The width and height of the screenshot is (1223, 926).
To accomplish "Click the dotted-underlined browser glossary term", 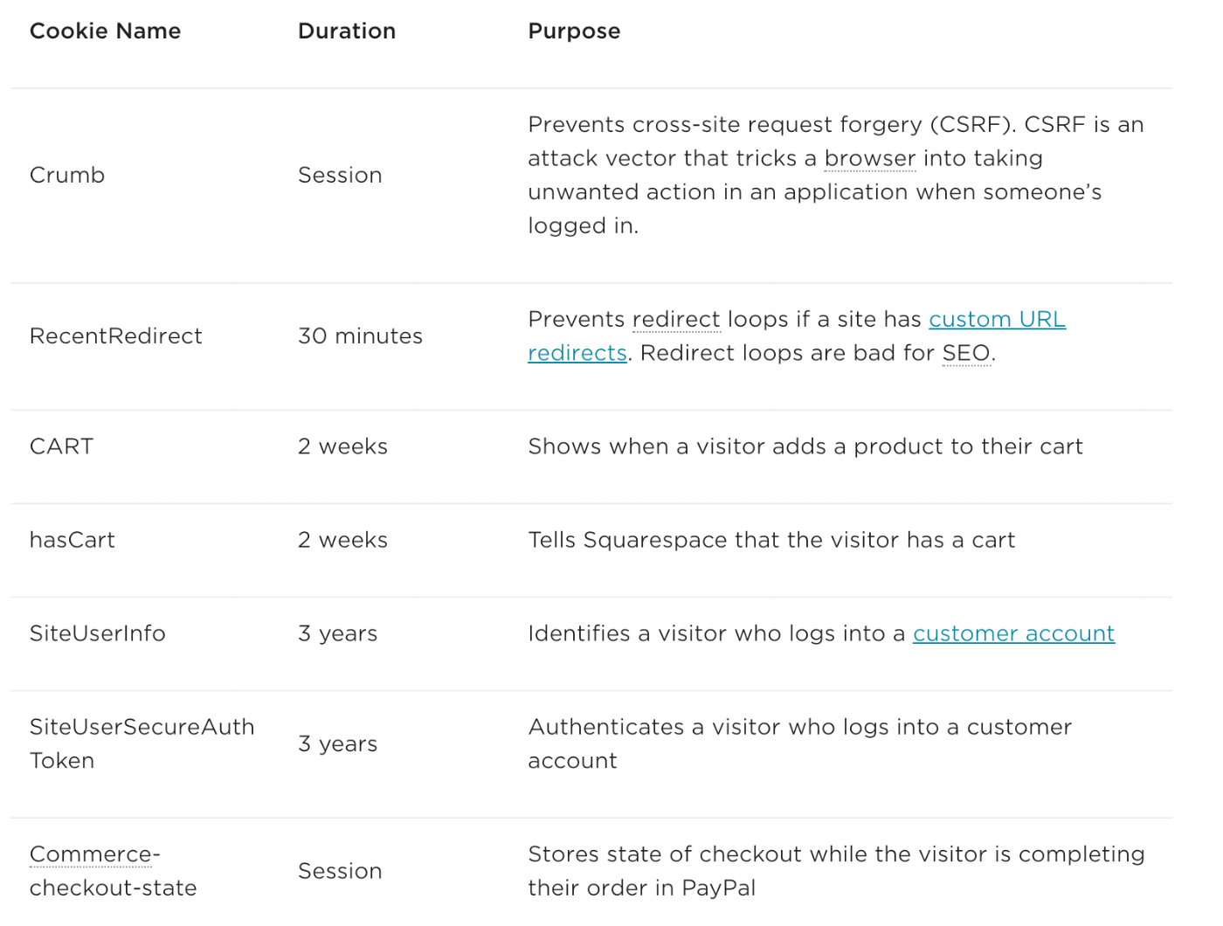I will [870, 159].
